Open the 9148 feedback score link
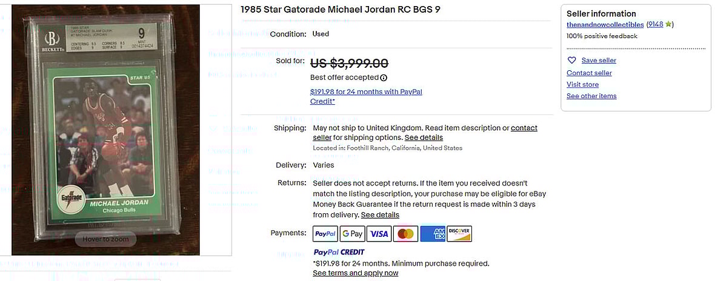This screenshot has height=281, width=715. tap(656, 25)
